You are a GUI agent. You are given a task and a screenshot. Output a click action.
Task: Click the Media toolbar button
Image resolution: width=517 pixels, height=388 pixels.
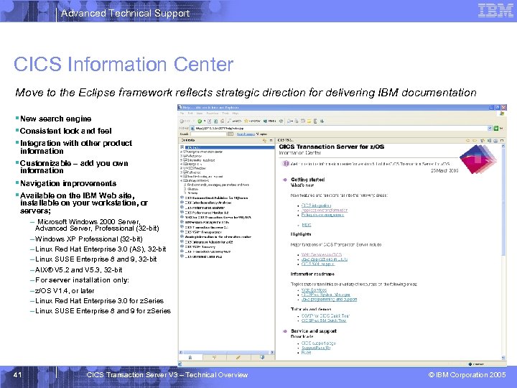270,121
